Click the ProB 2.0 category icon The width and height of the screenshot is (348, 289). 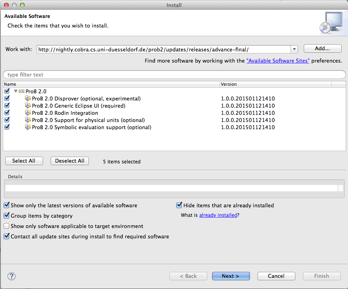(x=22, y=91)
